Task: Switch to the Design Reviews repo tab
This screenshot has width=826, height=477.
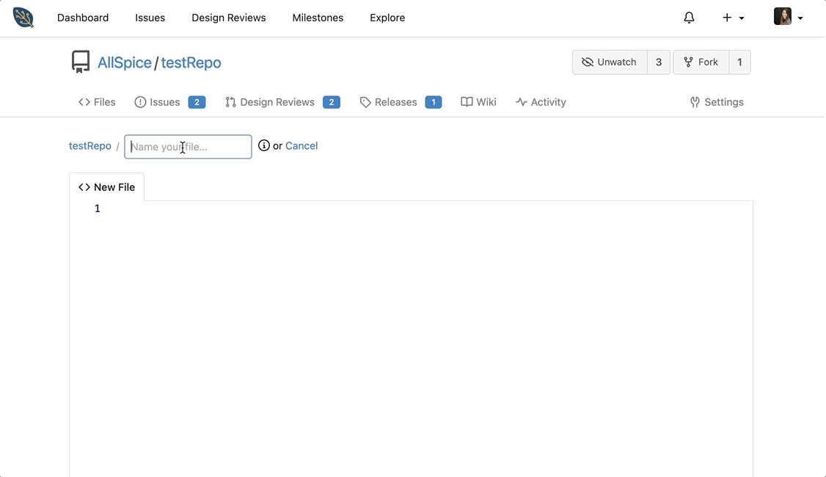Action: click(x=277, y=102)
